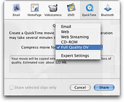Image resolution: width=124 pixels, height=102 pixels.
Task: Click the blue Share button
Action: [x=104, y=87]
